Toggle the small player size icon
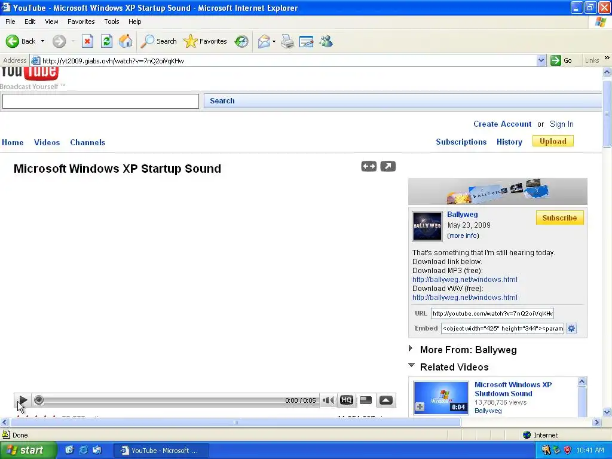This screenshot has width=612, height=459. (x=366, y=400)
